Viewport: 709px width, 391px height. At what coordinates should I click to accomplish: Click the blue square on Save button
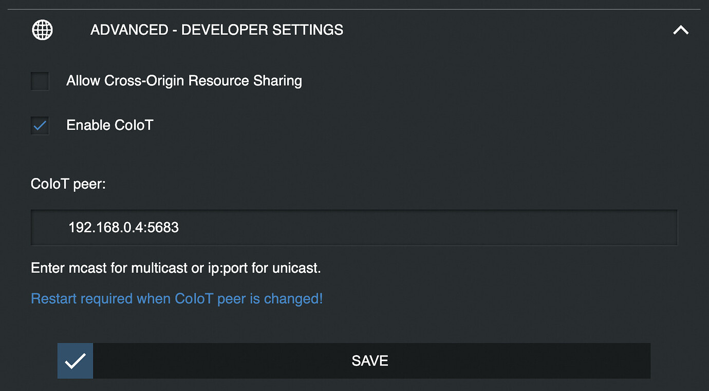tap(75, 361)
